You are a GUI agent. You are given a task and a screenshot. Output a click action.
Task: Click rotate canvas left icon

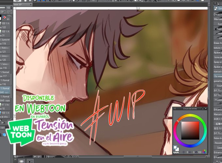[67, 156]
